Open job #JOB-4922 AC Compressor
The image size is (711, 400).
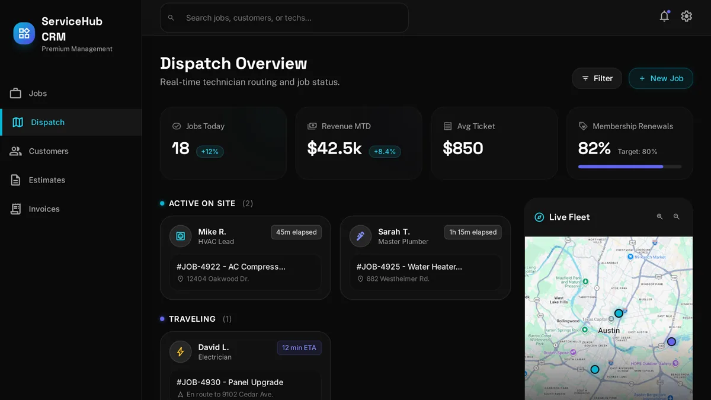pos(245,273)
